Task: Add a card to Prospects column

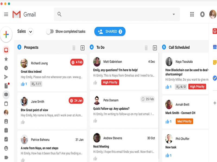Action: tap(82, 48)
